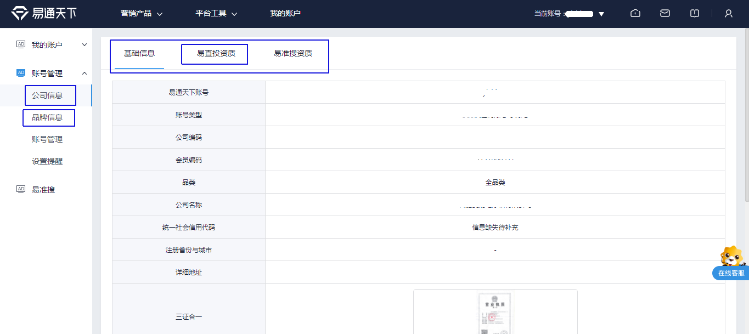Click the 账号类型 row label
749x334 pixels.
click(189, 115)
